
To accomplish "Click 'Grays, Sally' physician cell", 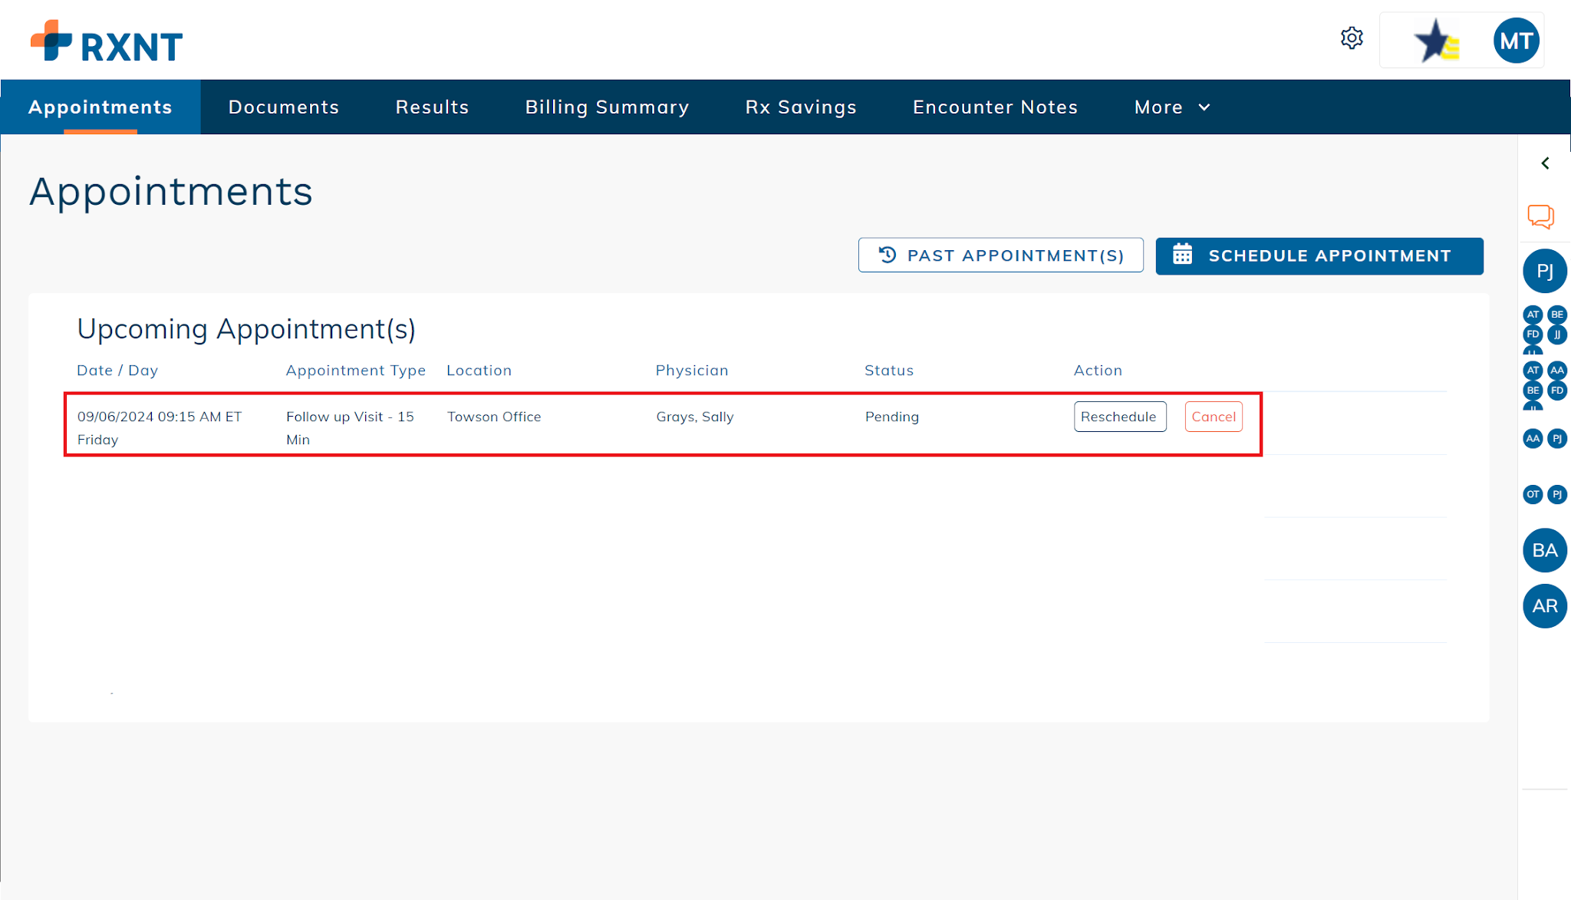I will pos(694,417).
